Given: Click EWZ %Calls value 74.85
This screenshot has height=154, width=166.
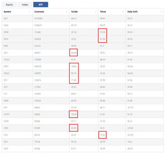Looking at the screenshot, I should pos(74,67).
